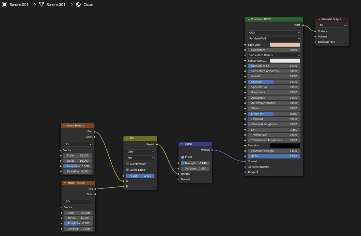The width and height of the screenshot is (361, 236).
Task: Click the Subsurface Anisotropy value field
Action: (x=274, y=71)
